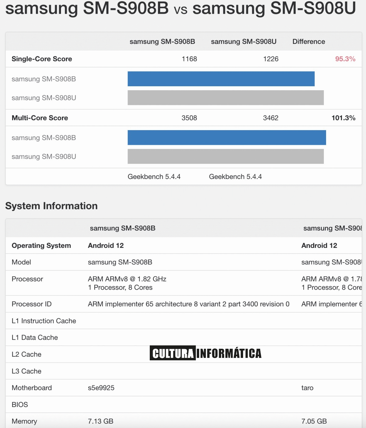Select Android 12 in the SM-S908U column
This screenshot has height=428, width=366.
pos(319,245)
